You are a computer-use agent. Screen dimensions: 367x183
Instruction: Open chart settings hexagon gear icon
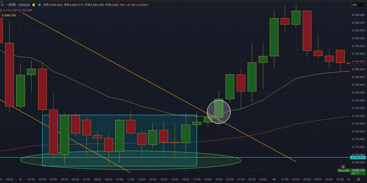click(x=358, y=179)
